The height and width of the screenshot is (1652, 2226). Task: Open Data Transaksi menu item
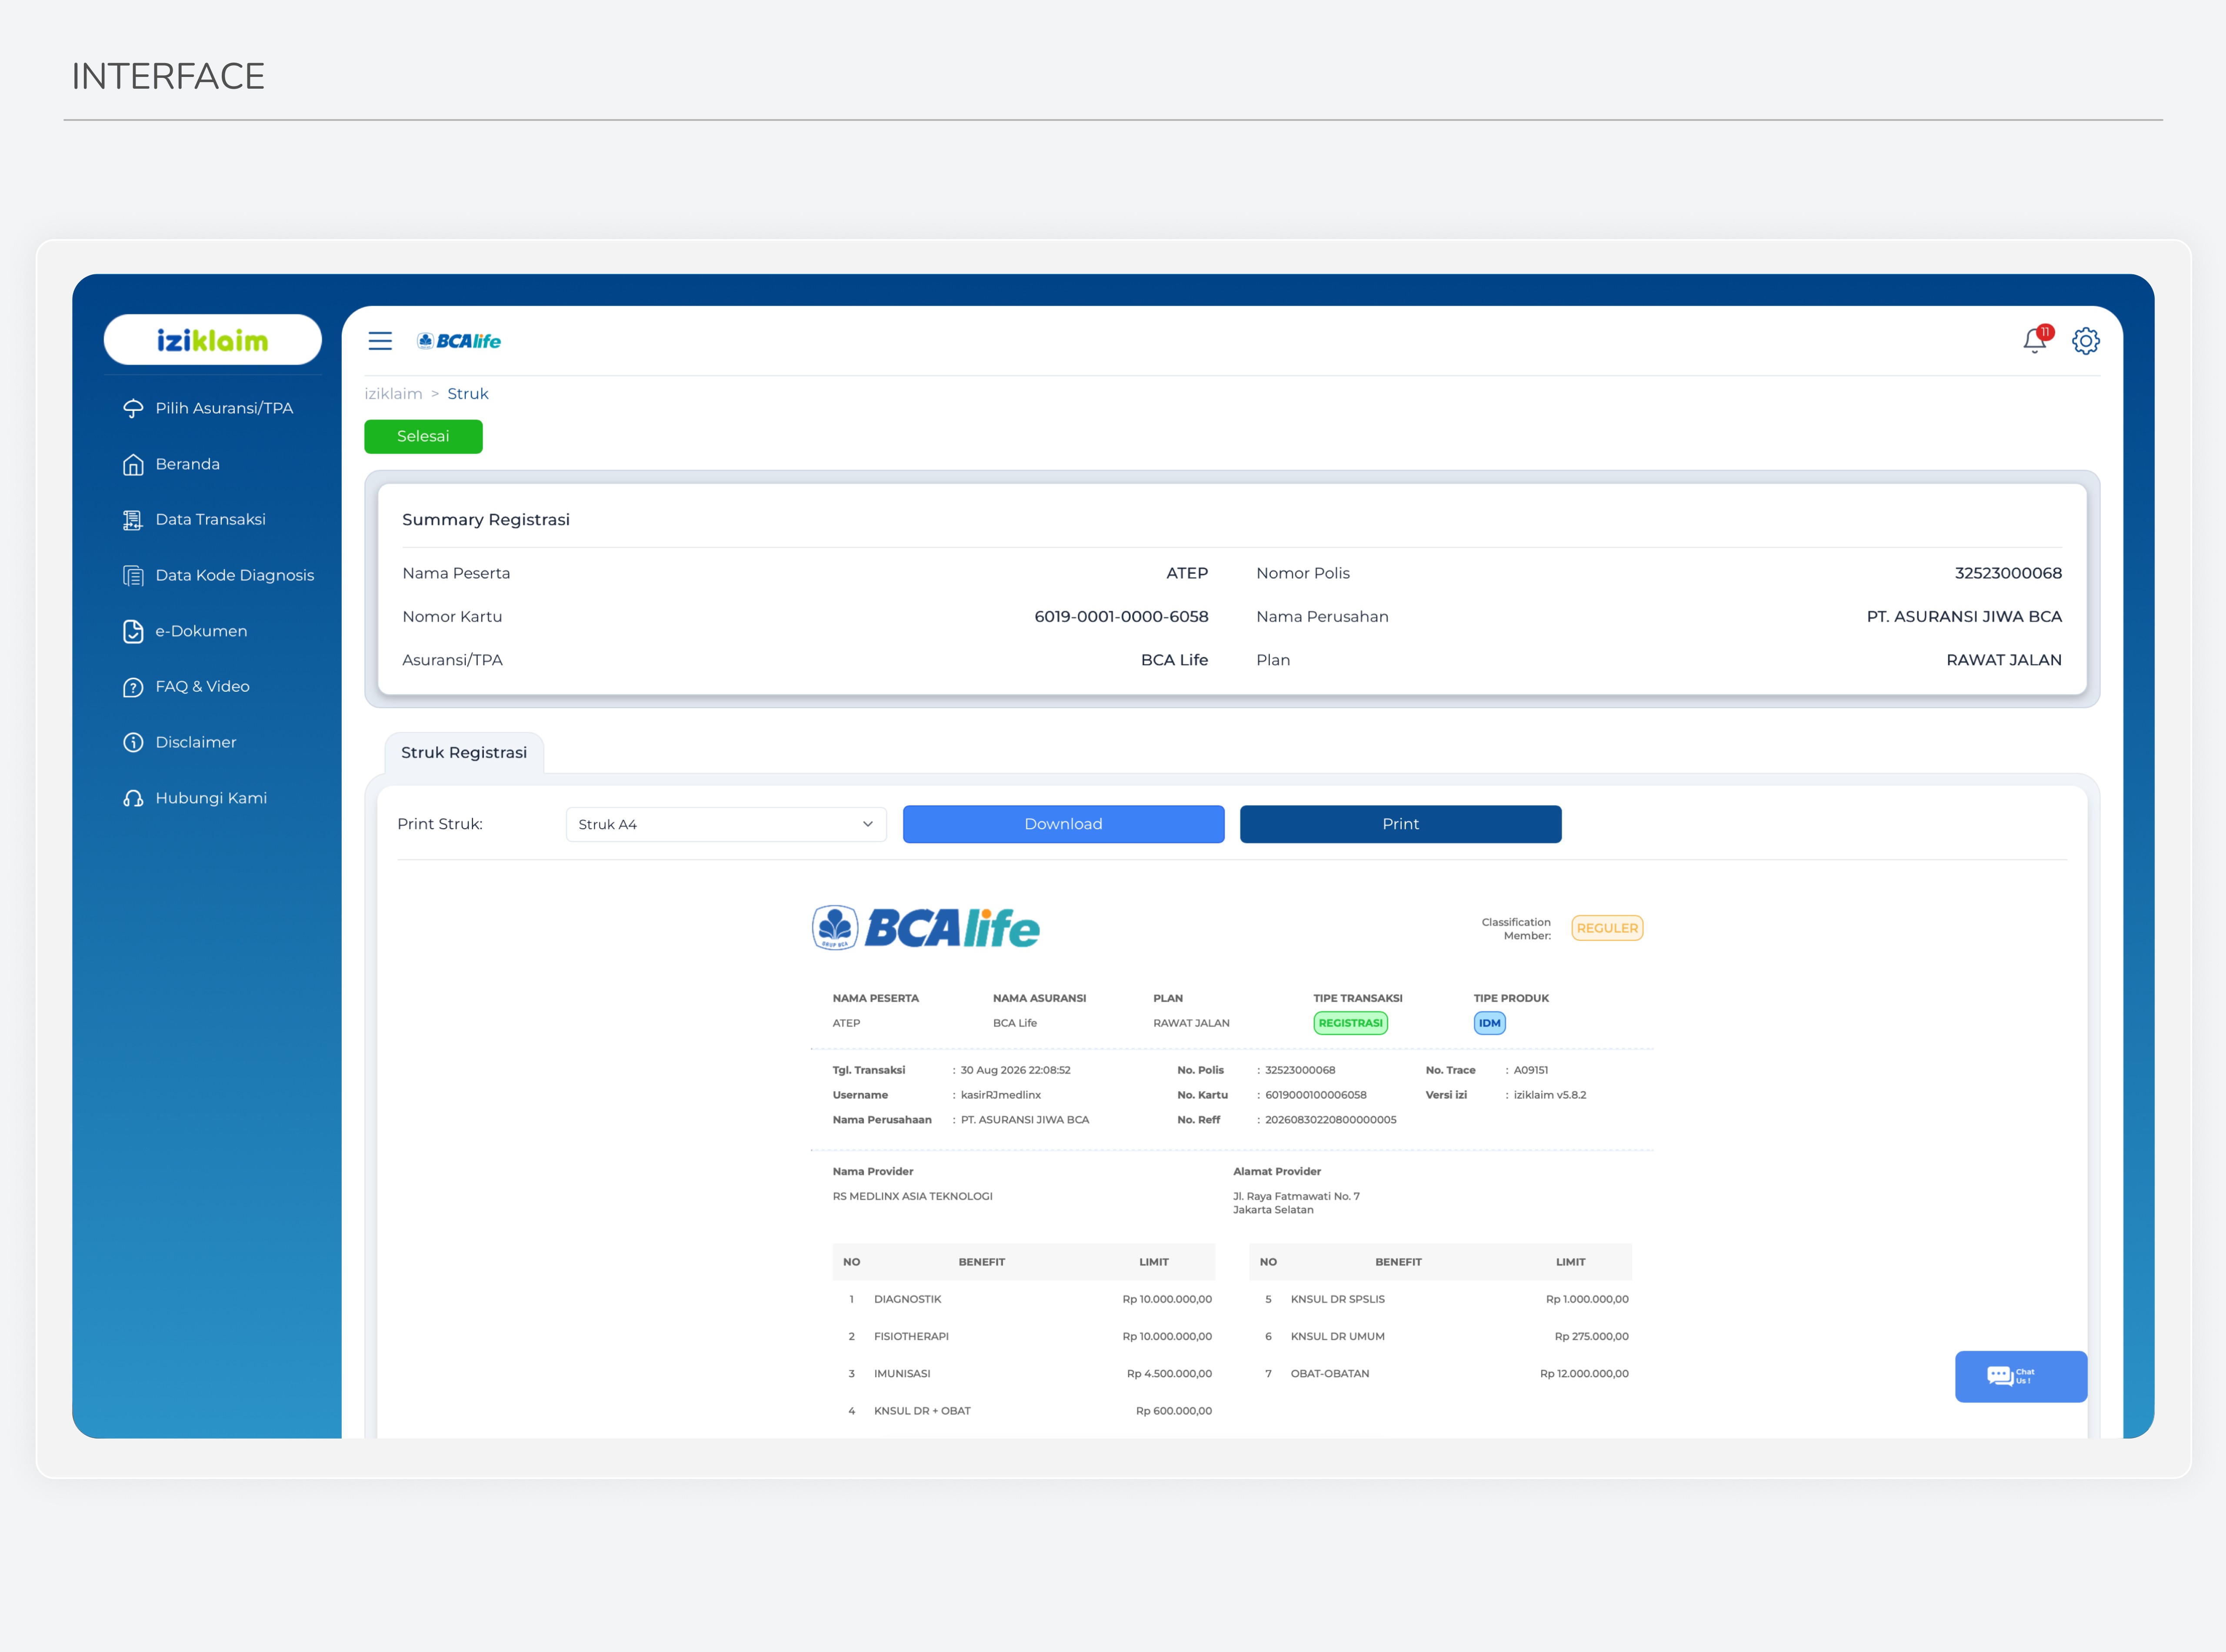click(210, 519)
